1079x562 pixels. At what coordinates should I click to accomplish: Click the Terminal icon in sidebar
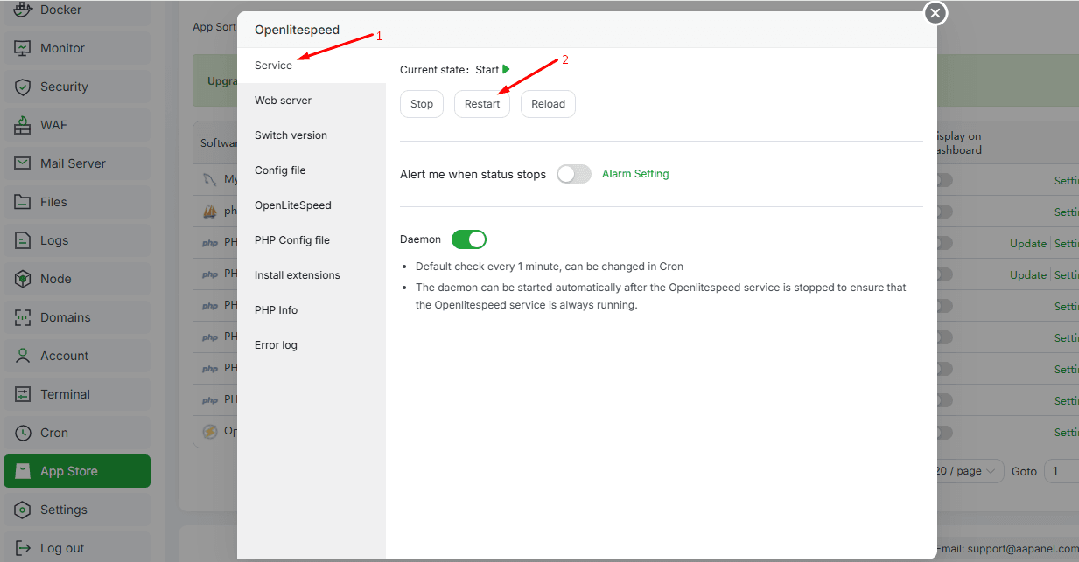point(23,394)
